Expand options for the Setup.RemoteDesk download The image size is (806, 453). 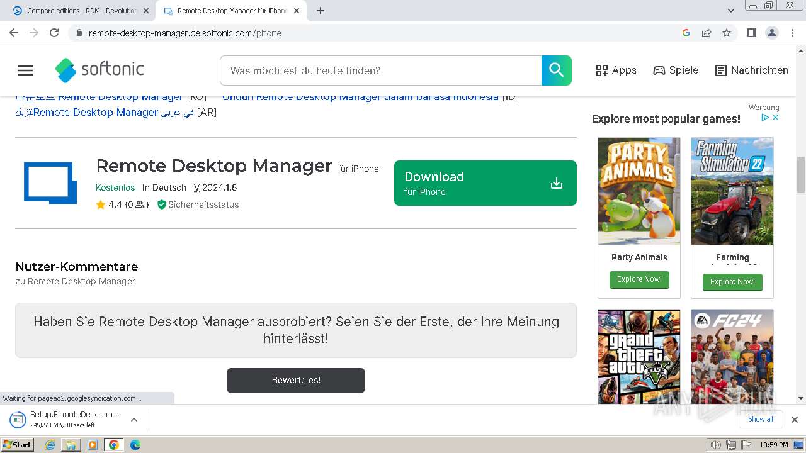click(133, 420)
